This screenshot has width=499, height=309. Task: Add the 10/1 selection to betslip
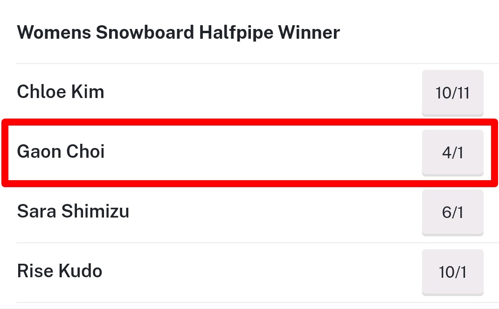pos(452,272)
